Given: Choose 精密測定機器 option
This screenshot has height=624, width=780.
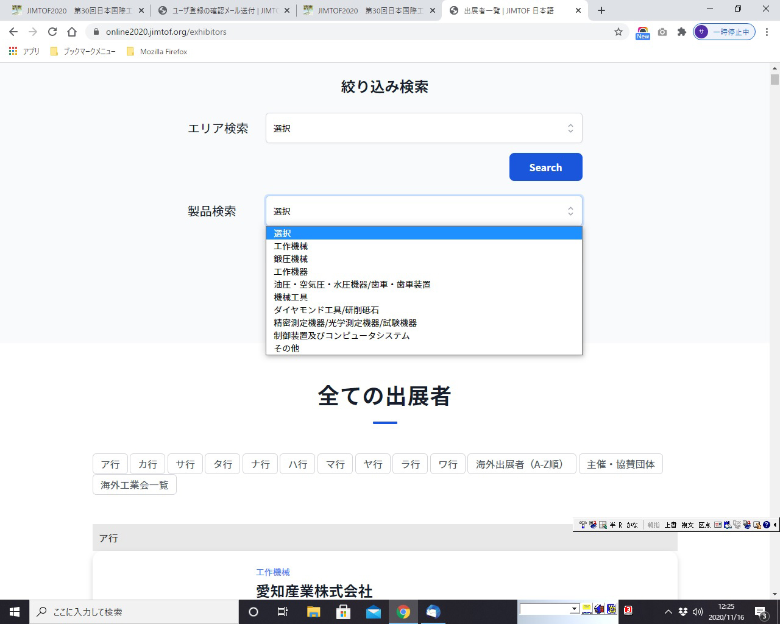Looking at the screenshot, I should [424, 323].
